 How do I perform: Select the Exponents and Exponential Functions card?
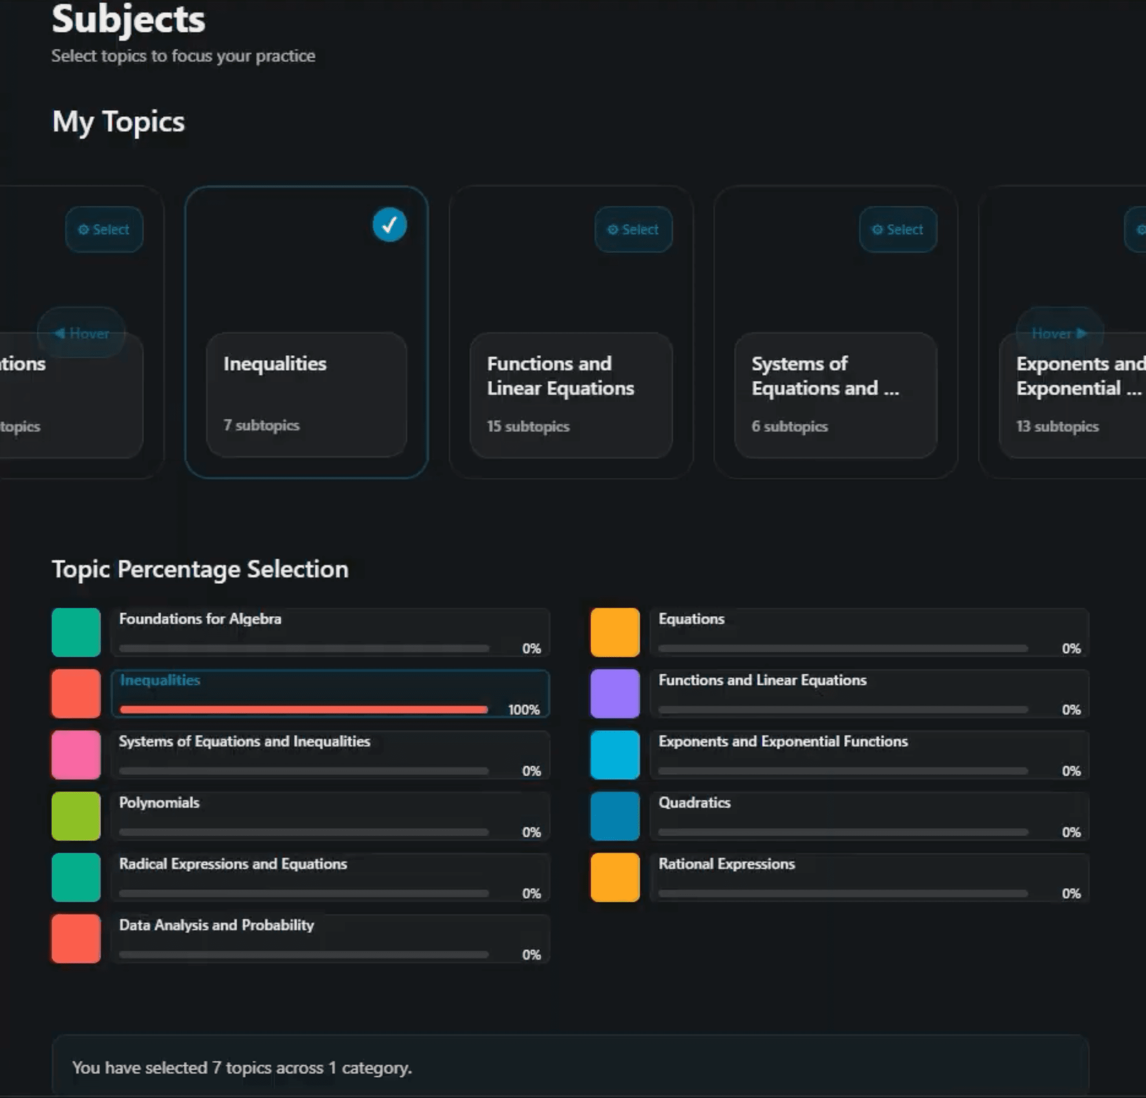[x=1135, y=230]
